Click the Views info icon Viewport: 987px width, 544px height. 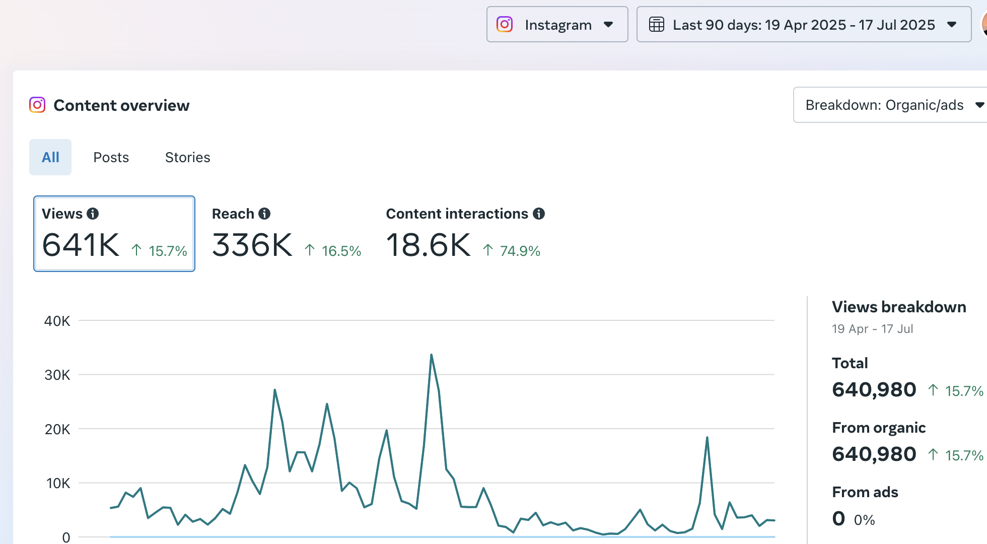(x=93, y=214)
